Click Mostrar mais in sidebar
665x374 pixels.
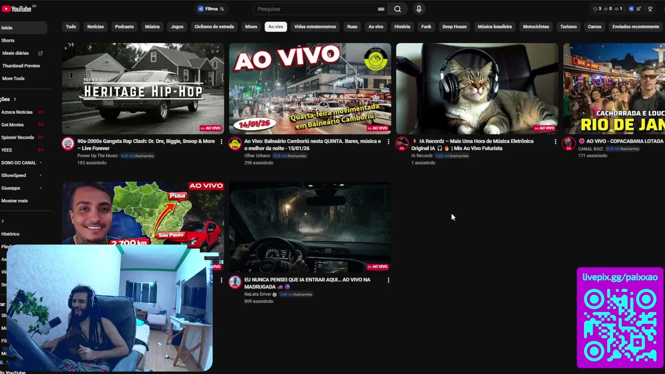tap(14, 201)
